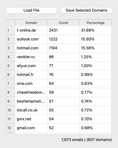Select the gmx.net domain cell

pos(31,119)
